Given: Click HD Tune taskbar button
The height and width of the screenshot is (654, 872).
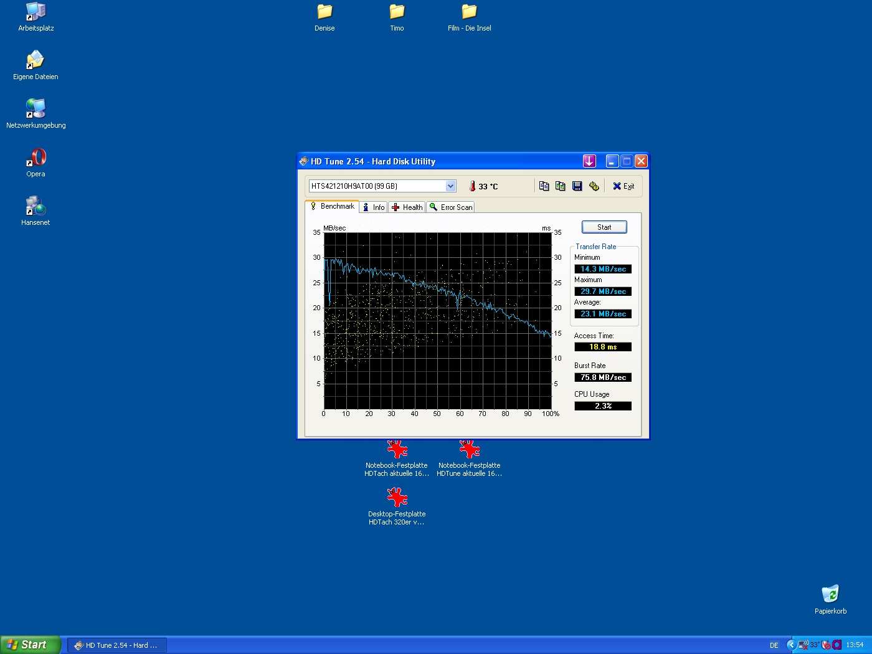Looking at the screenshot, I should pyautogui.click(x=117, y=645).
